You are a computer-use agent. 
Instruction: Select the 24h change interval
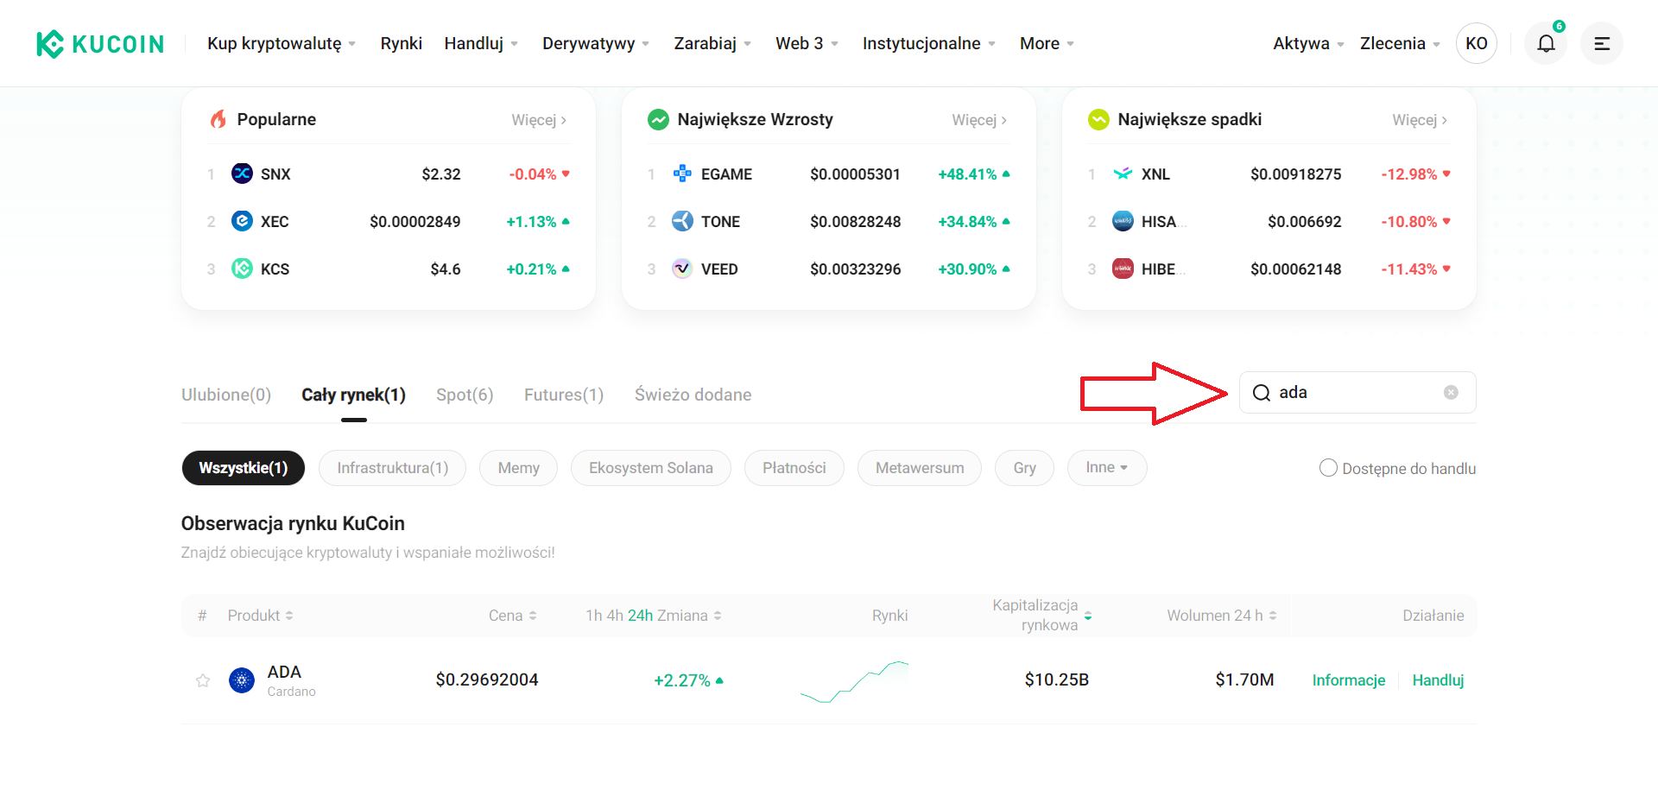pyautogui.click(x=640, y=616)
